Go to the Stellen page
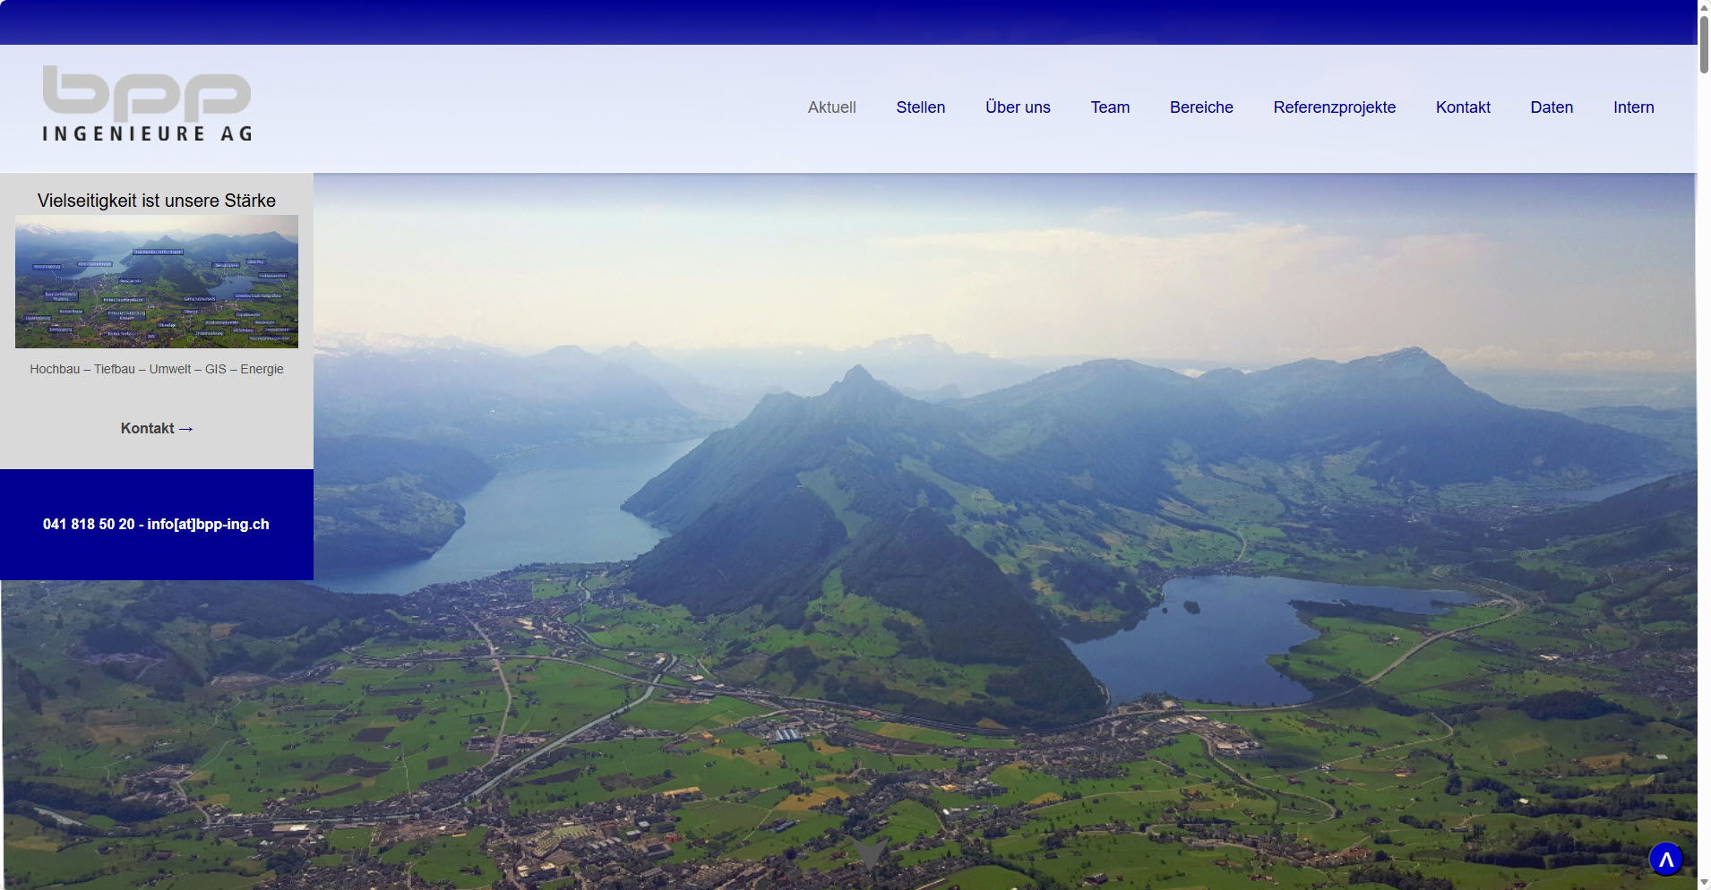1711x890 pixels. click(x=920, y=107)
